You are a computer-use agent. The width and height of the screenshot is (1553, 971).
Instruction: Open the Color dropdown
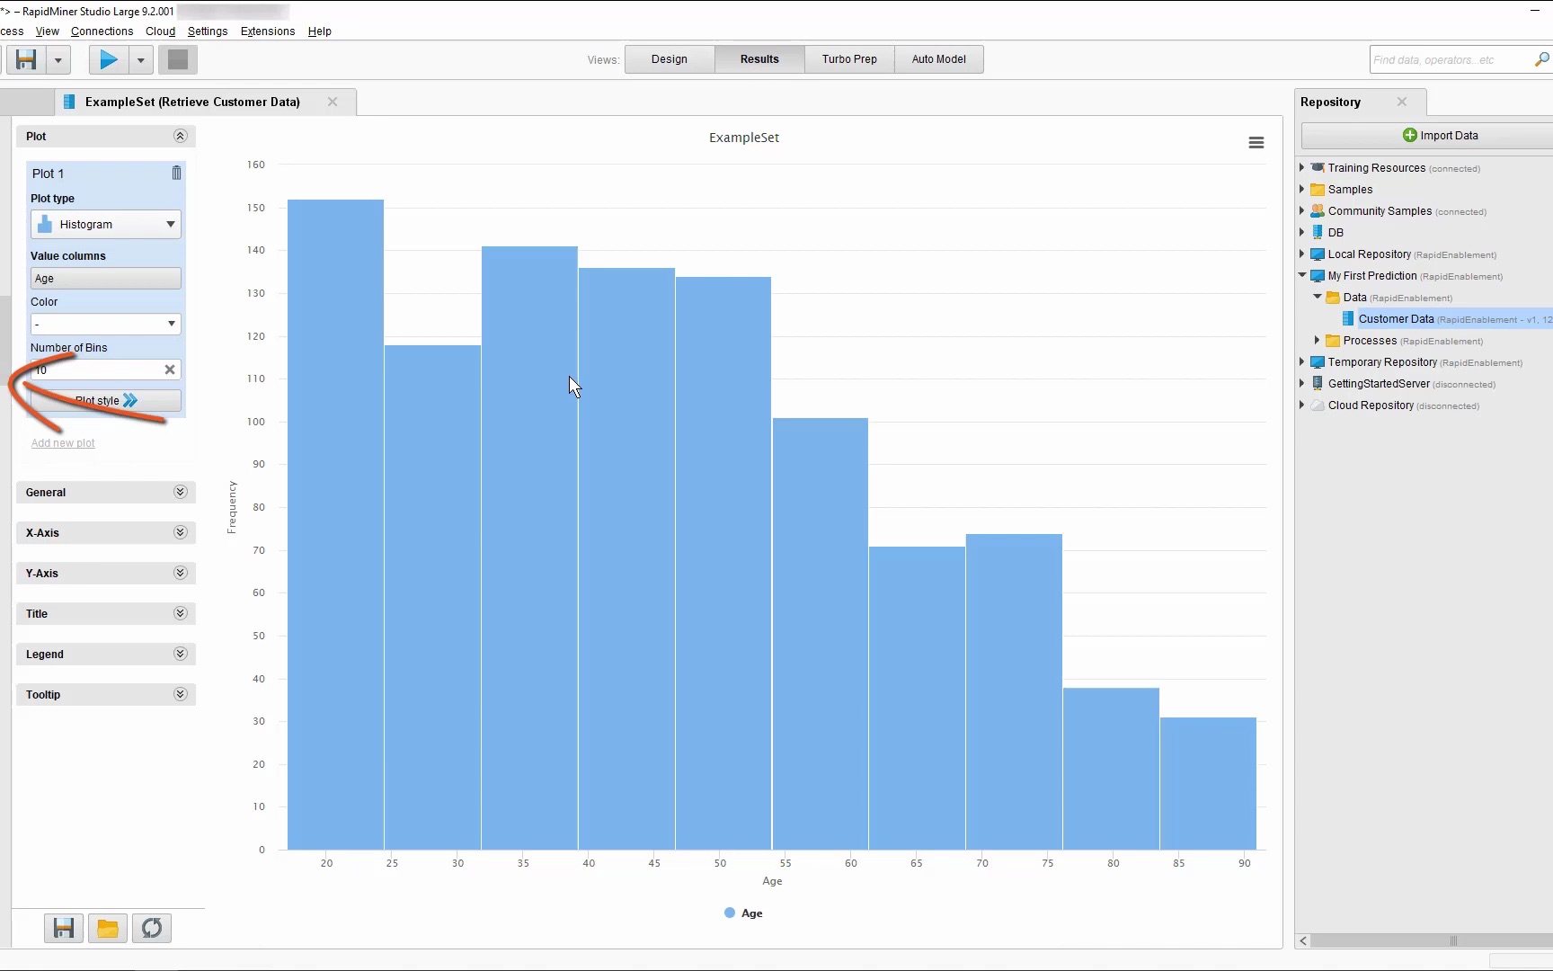click(106, 324)
